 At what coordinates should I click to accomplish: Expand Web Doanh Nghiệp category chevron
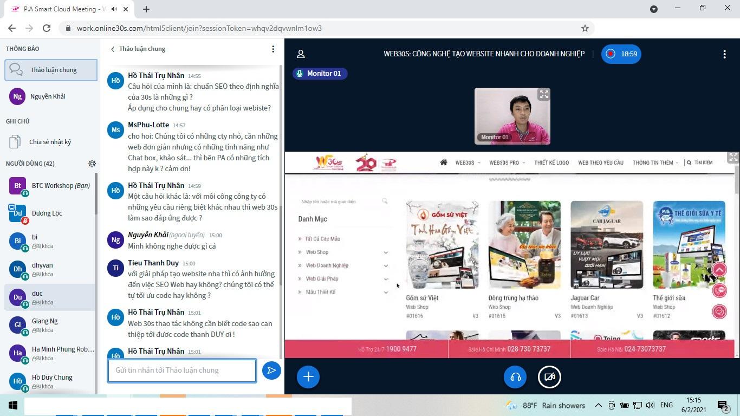(386, 265)
